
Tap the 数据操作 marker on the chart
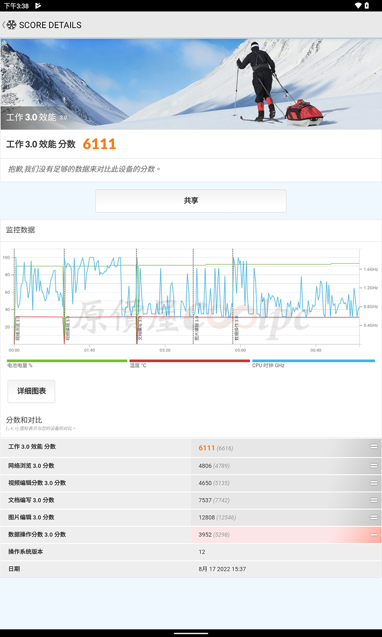point(236,328)
